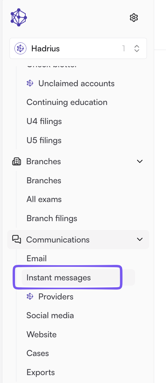Collapse the Communications section chevron
The height and width of the screenshot is (383, 166).
(140, 240)
